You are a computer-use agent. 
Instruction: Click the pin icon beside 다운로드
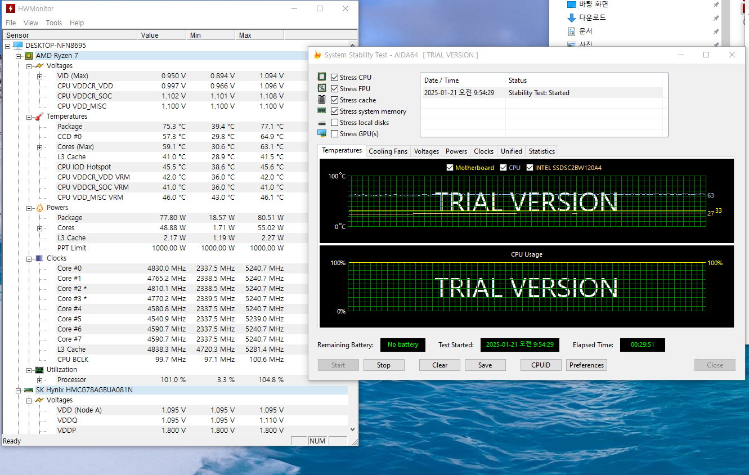pyautogui.click(x=716, y=18)
